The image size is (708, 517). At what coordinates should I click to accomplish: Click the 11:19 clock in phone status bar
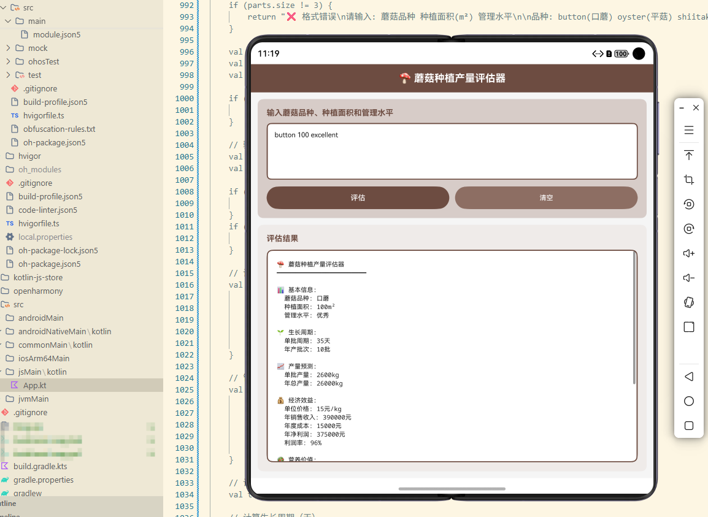coord(269,54)
